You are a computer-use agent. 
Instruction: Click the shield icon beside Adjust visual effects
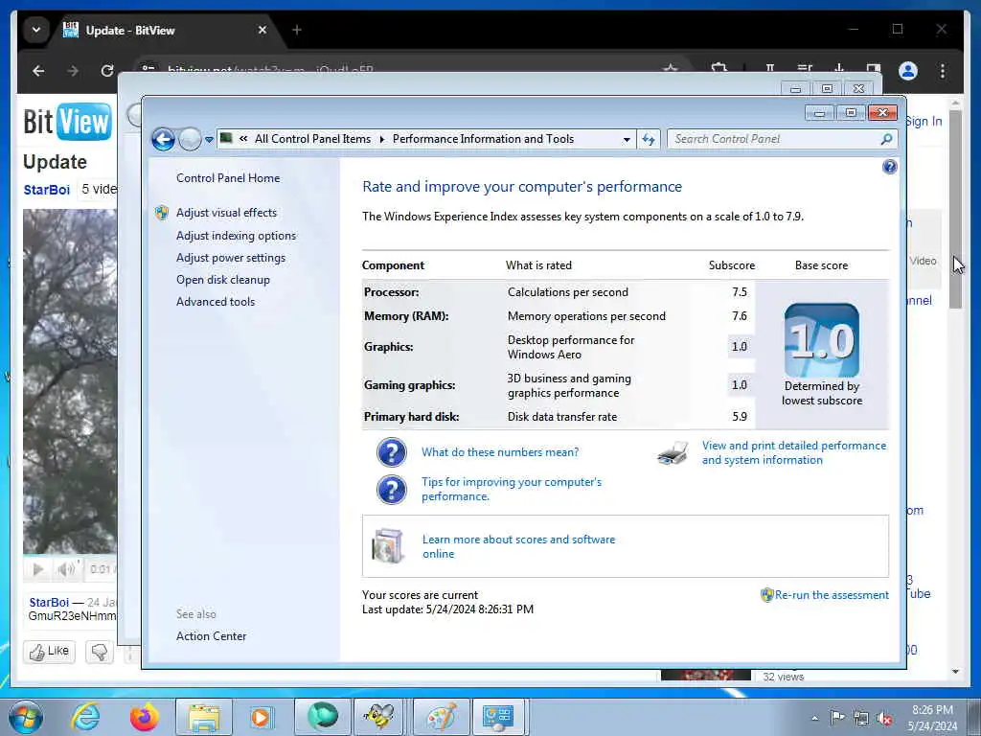tap(161, 213)
